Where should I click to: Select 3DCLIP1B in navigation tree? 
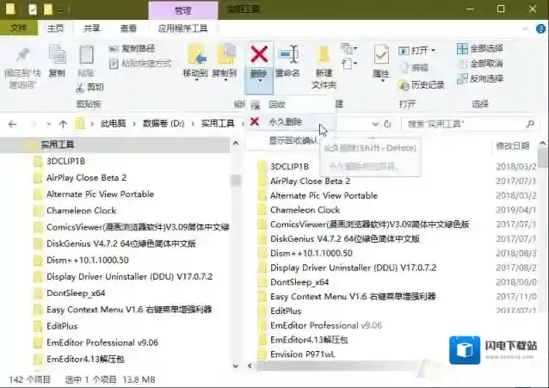pos(65,162)
